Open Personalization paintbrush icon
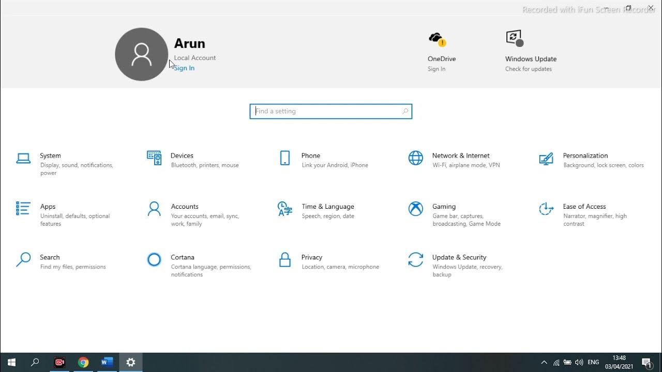Screen dimensions: 662x372 tap(546, 158)
